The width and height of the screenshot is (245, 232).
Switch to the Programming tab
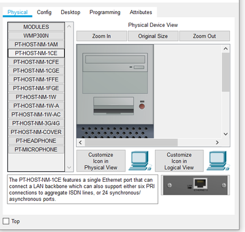(x=105, y=12)
